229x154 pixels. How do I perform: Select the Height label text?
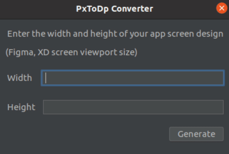21,107
